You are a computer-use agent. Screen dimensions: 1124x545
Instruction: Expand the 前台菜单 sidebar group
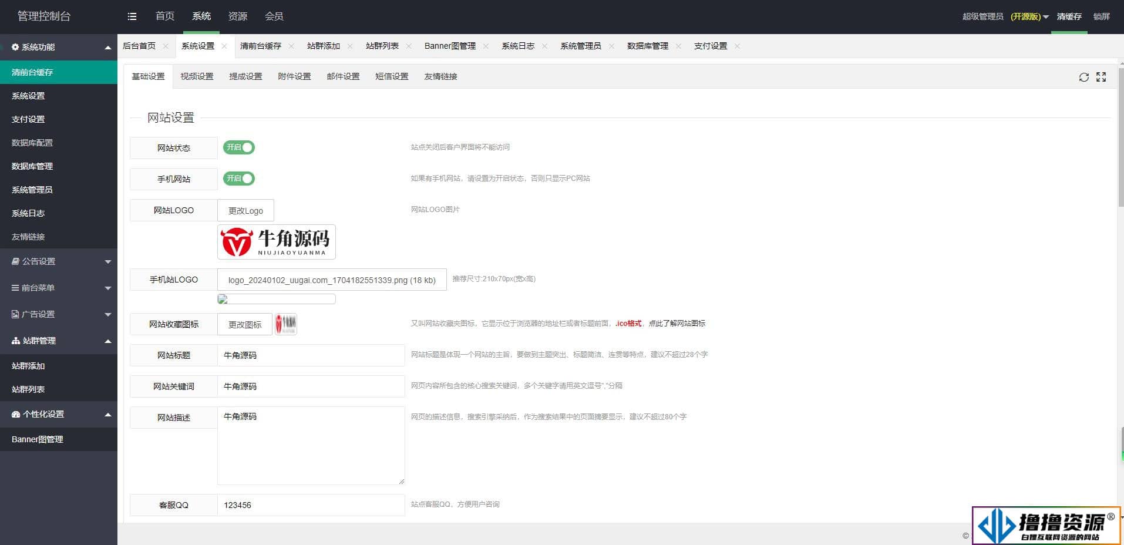coord(59,288)
